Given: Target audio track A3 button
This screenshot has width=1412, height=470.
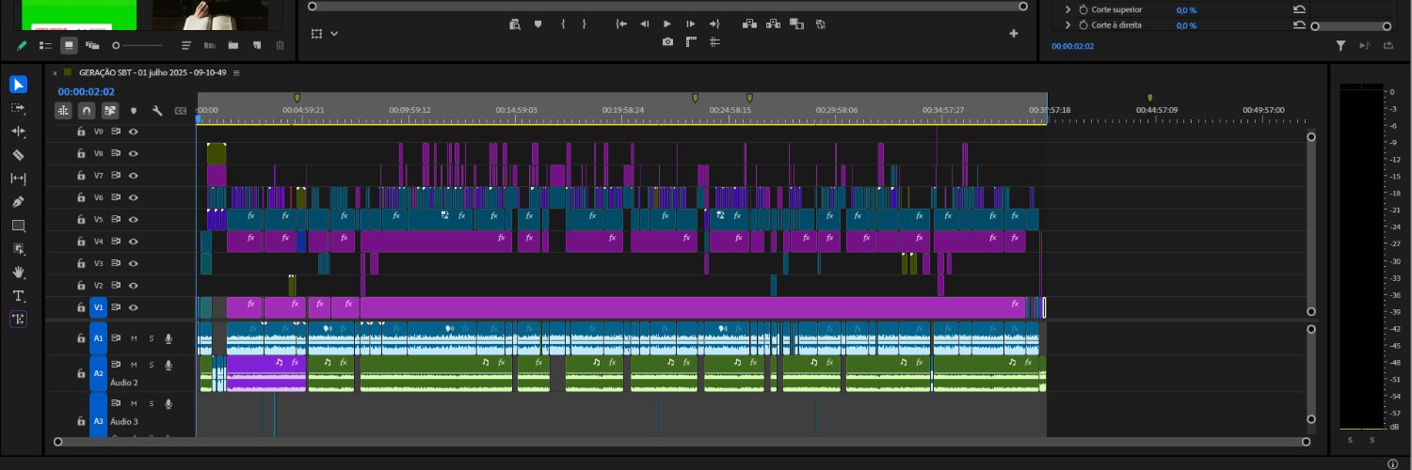Looking at the screenshot, I should click(98, 415).
